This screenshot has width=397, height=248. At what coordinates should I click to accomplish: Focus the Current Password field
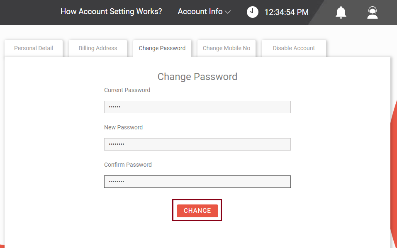197,107
